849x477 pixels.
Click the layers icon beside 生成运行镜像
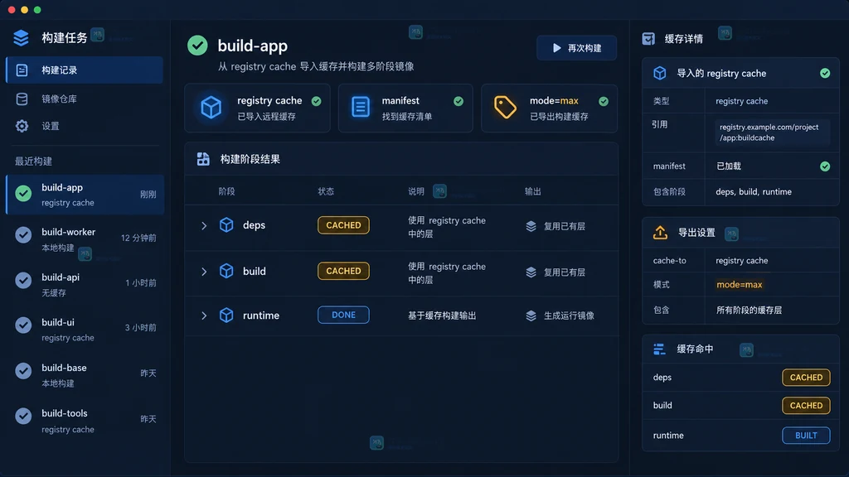click(x=531, y=316)
